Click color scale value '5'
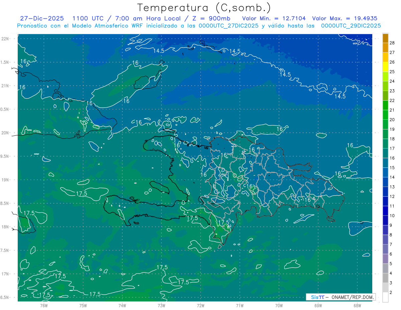Viewport: 401px width, 310px height. tap(391, 264)
